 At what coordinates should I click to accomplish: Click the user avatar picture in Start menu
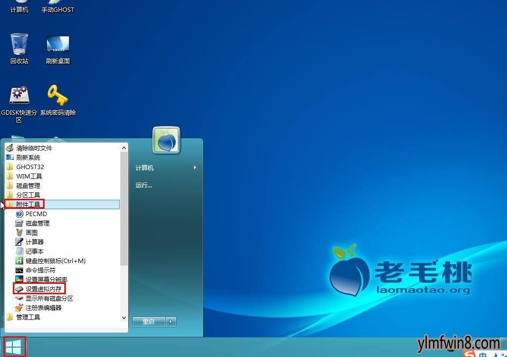click(166, 140)
